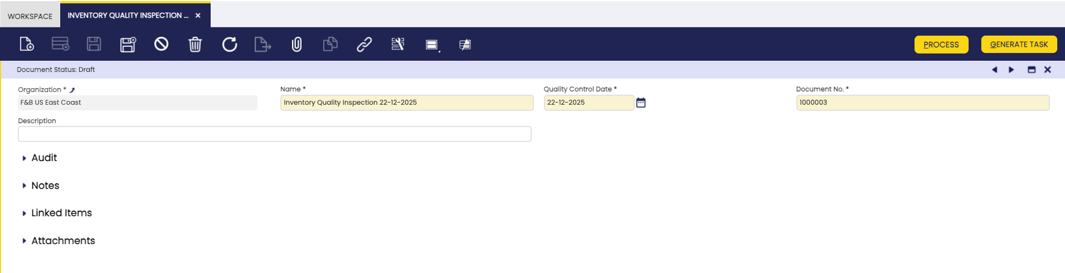Go to next record arrow

pyautogui.click(x=1011, y=70)
